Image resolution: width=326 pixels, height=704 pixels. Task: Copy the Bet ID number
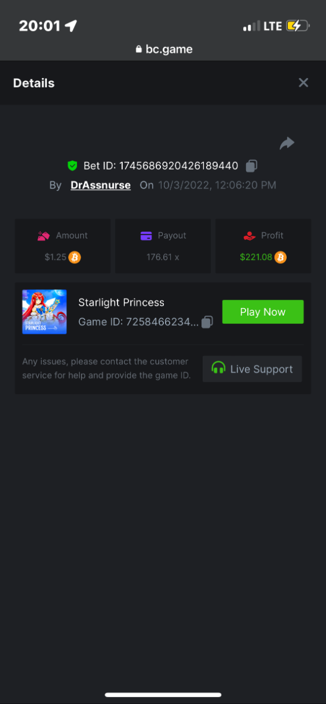pyautogui.click(x=251, y=166)
